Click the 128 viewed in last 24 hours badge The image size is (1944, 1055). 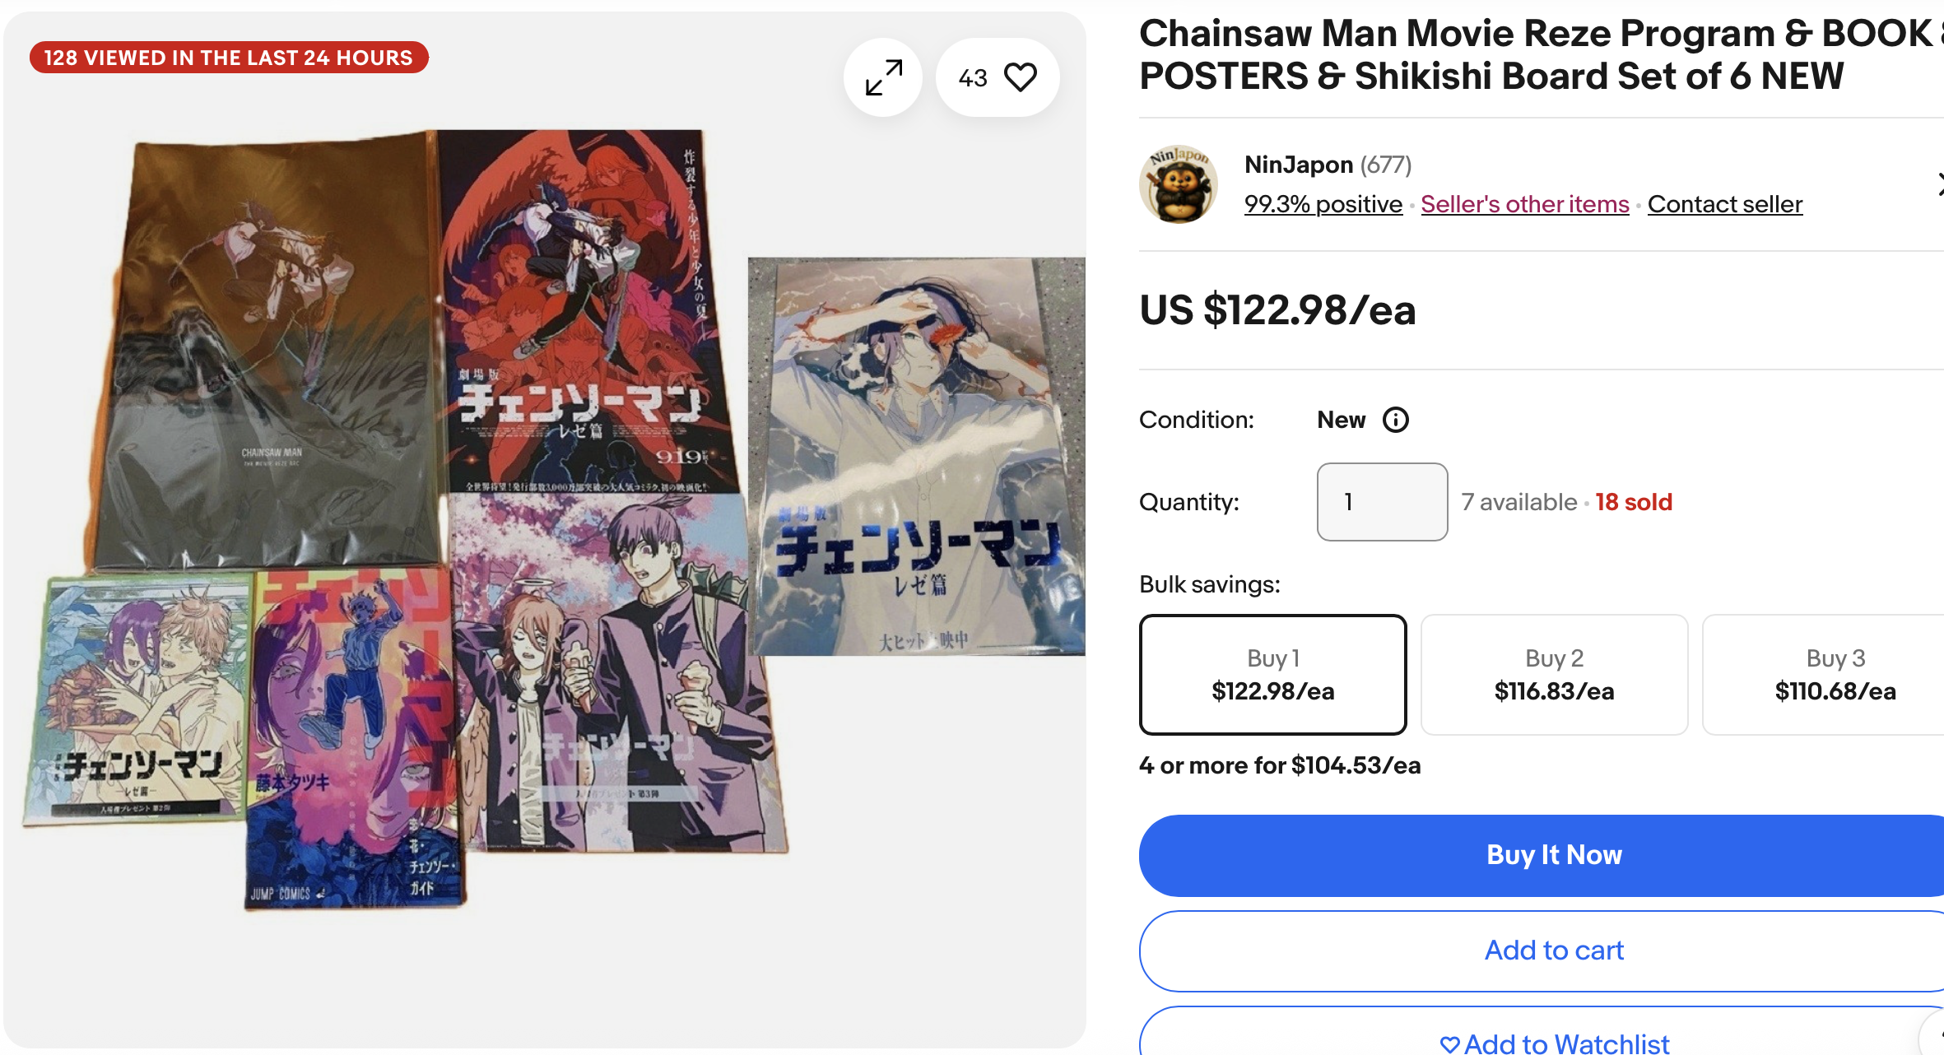tap(229, 58)
